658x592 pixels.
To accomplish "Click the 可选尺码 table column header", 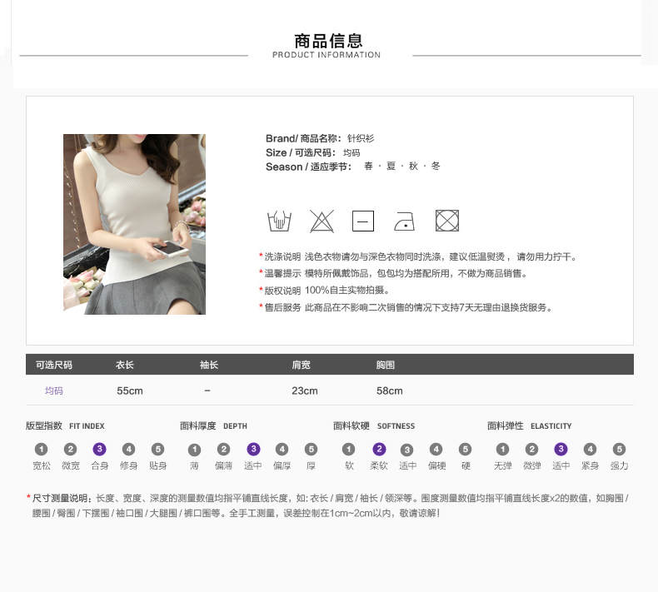I will point(54,365).
